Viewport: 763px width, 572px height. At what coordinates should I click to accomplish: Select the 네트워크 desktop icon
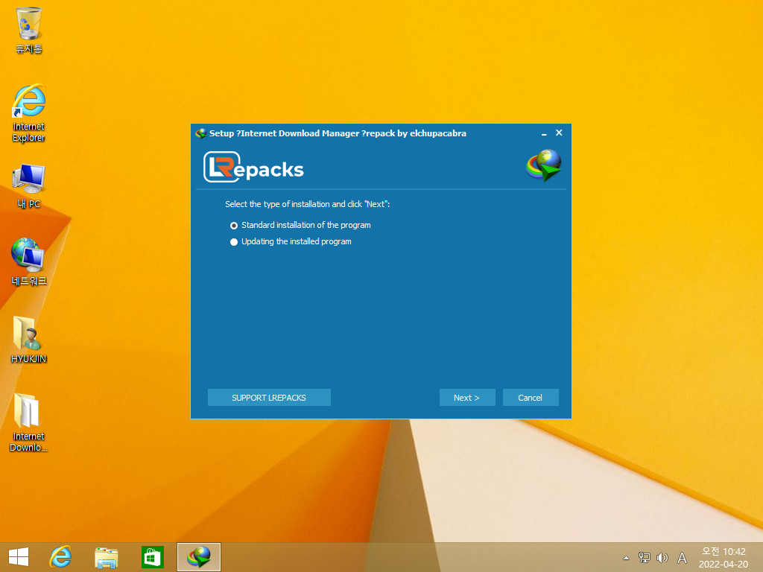pos(29,261)
